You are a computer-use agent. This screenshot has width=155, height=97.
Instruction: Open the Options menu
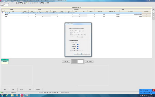point(9,3)
